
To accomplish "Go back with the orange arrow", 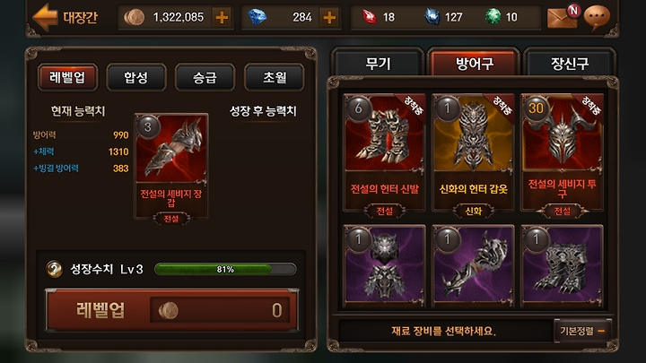I will pos(45,17).
